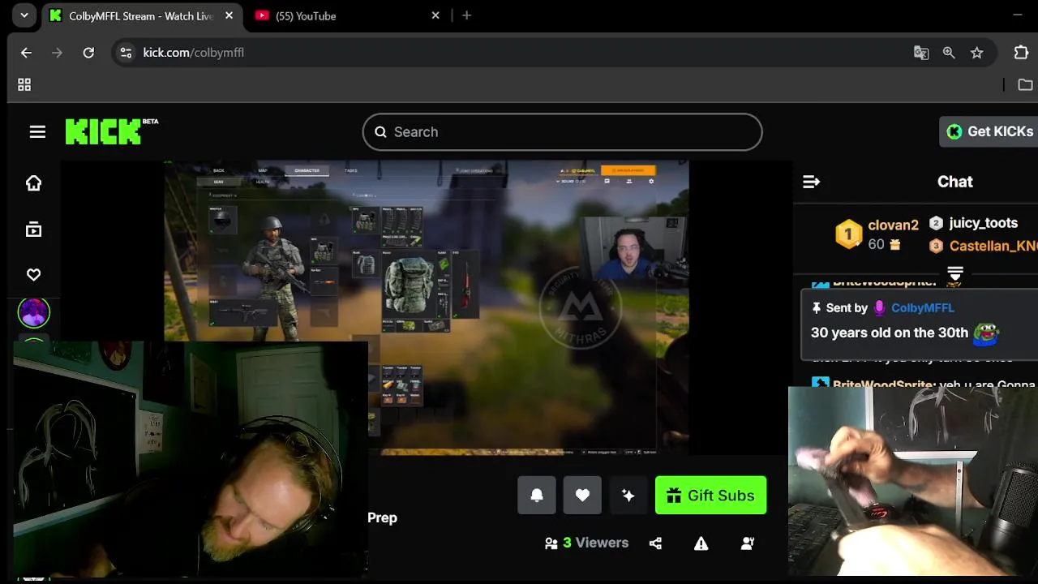
Task: Open the apps grid in bookmarks bar
Action: (24, 84)
